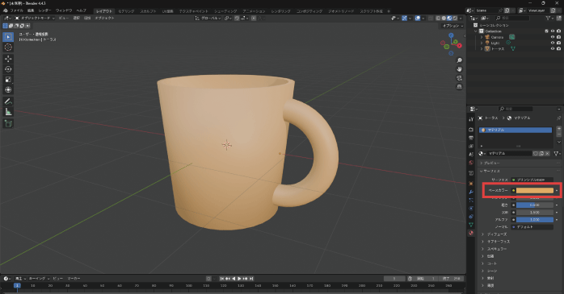Open the Scene properties tab

pos(471,154)
